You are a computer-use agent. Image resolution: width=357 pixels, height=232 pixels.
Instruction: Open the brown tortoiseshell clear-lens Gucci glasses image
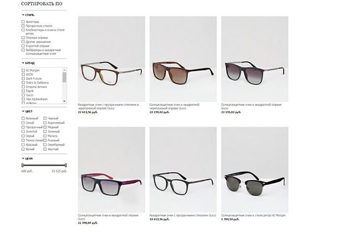(x=111, y=59)
